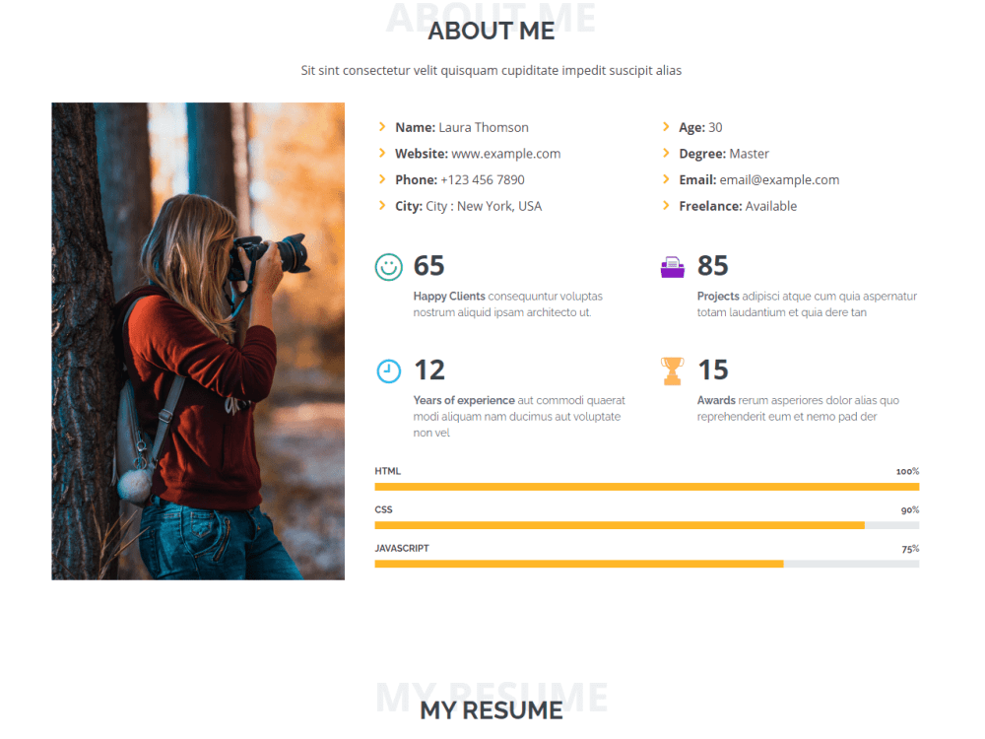Click the chevron beside Email
Image resolution: width=985 pixels, height=739 pixels.
point(666,179)
